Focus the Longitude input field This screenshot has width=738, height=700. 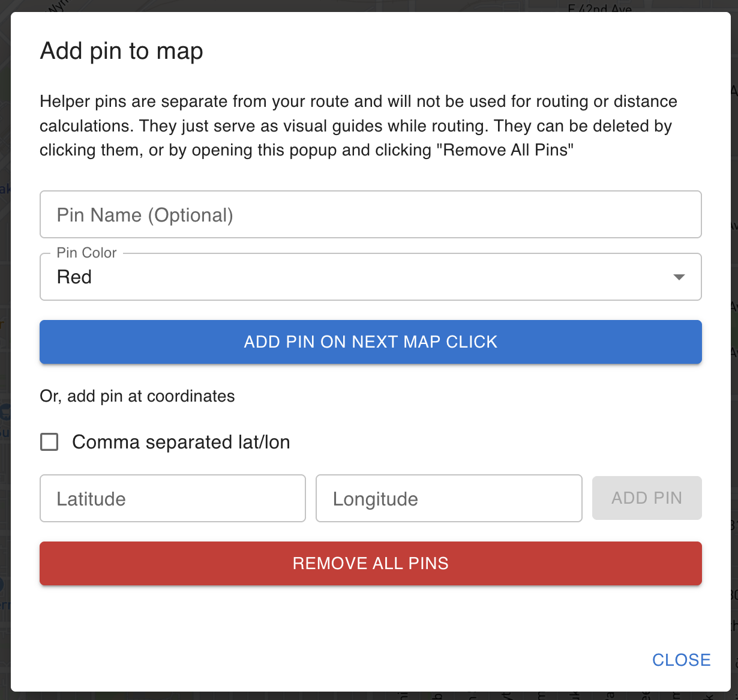[x=449, y=498]
